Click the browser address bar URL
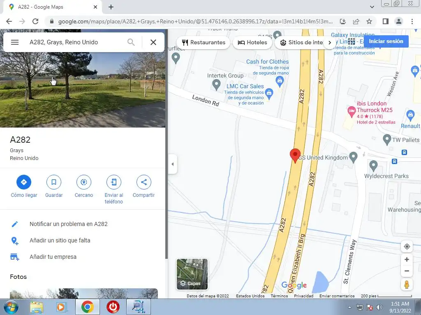The height and width of the screenshot is (315, 421). coord(195,21)
